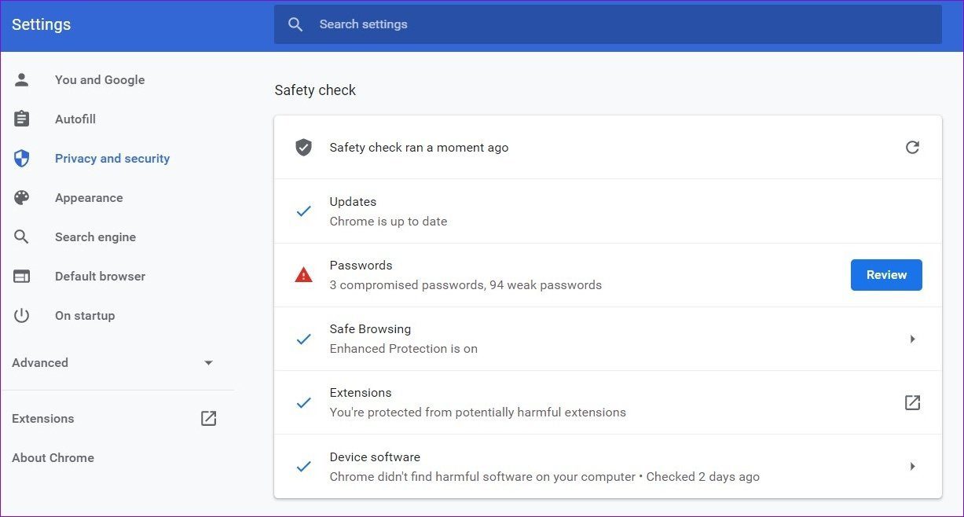964x517 pixels.
Task: Click the palette Appearance icon
Action: tap(21, 198)
